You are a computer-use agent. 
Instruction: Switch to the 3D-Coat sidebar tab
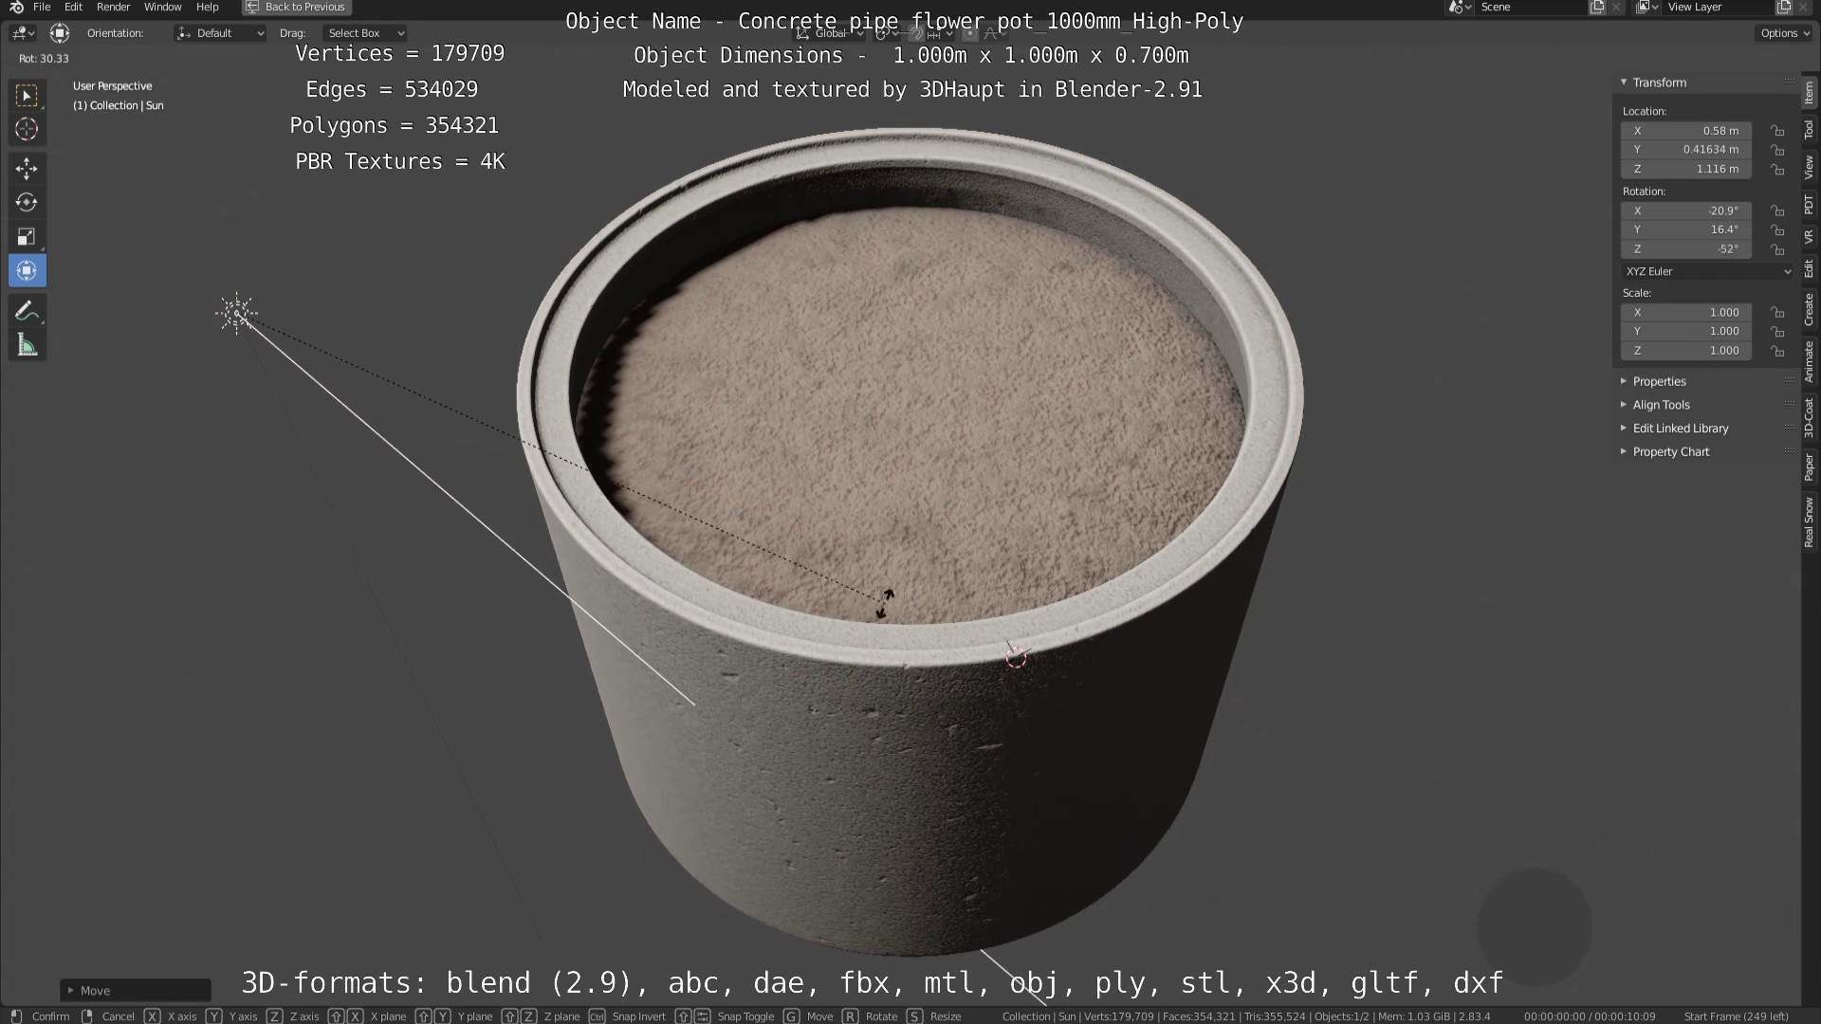tap(1810, 417)
